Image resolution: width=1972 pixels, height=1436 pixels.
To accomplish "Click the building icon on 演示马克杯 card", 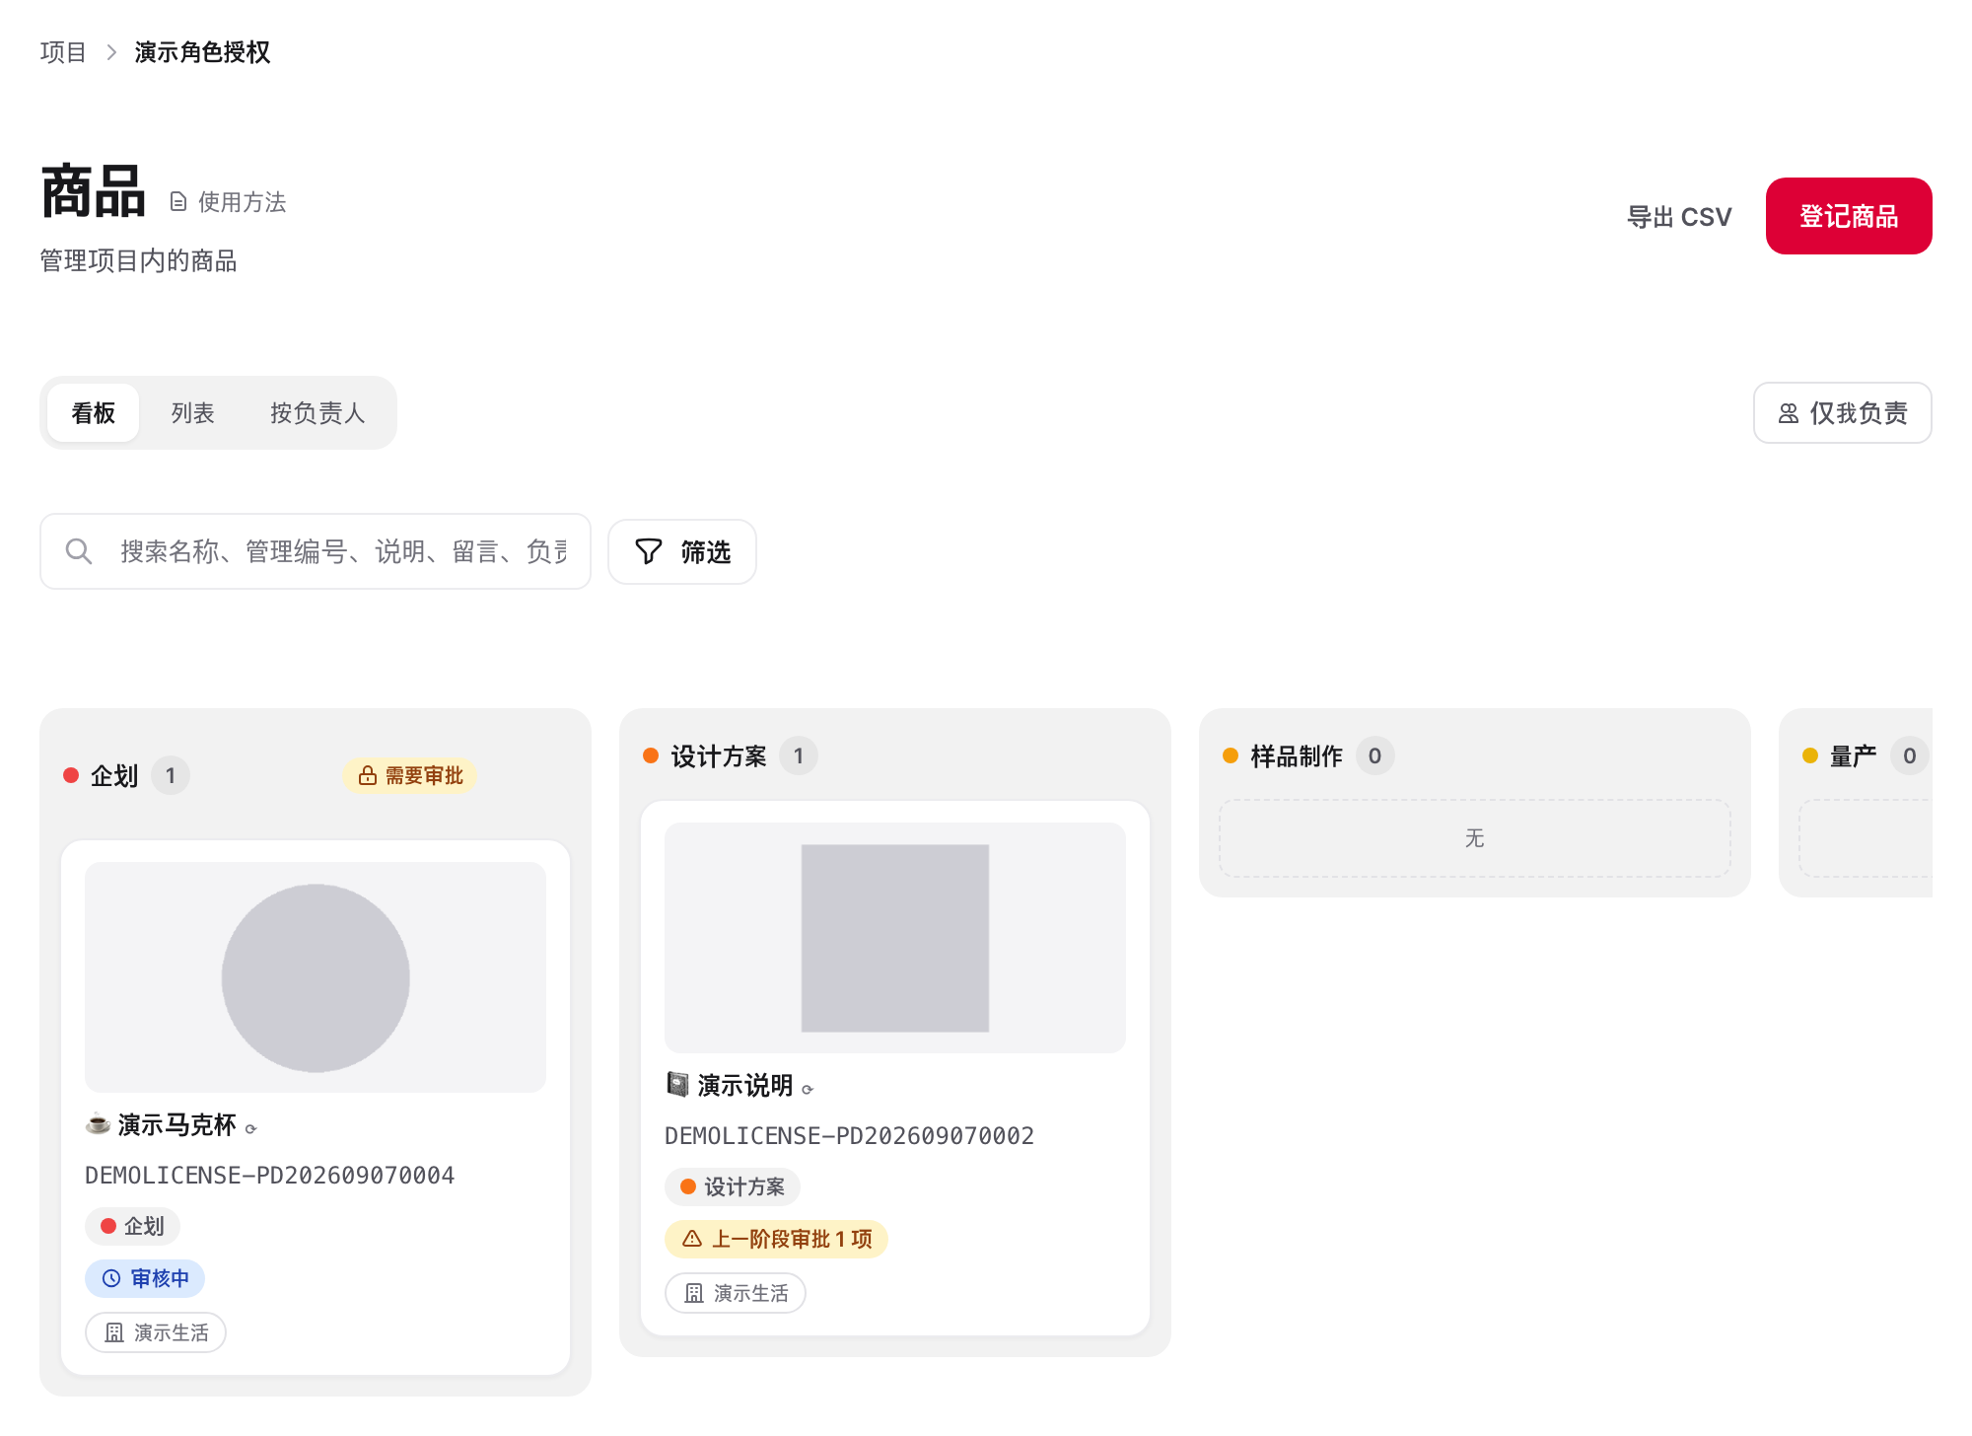I will point(114,1332).
